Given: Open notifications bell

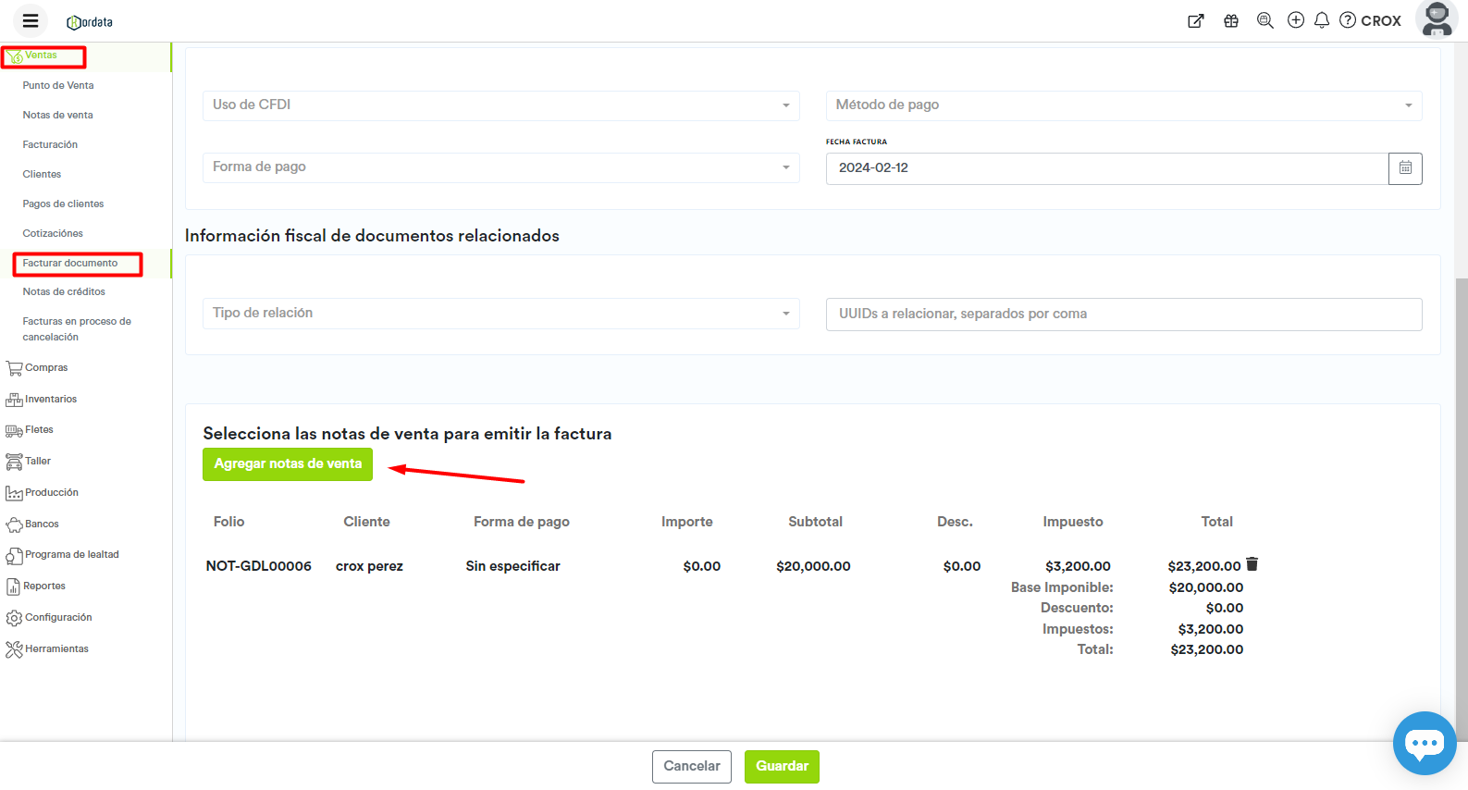Looking at the screenshot, I should coord(1321,20).
